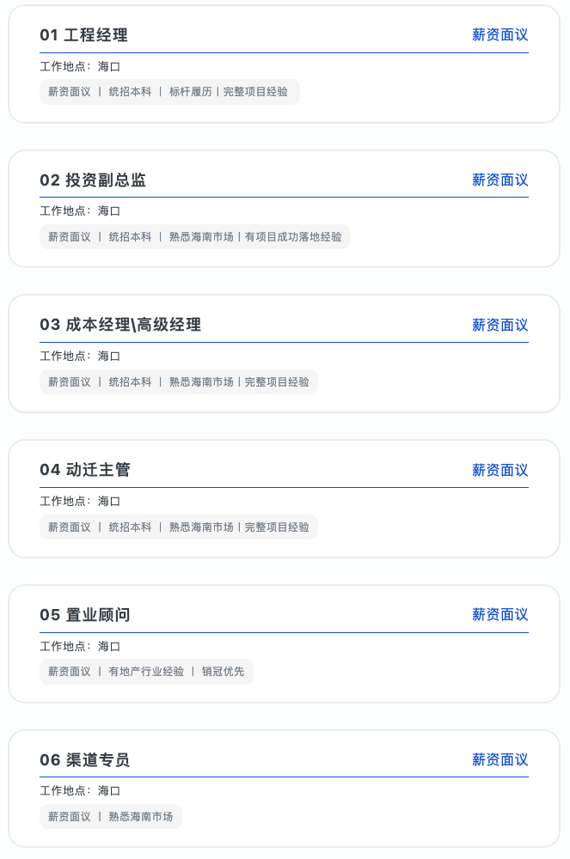The height and width of the screenshot is (859, 570).
Task: Click 统招本科 tag in 成本经理 card
Action: tap(130, 382)
